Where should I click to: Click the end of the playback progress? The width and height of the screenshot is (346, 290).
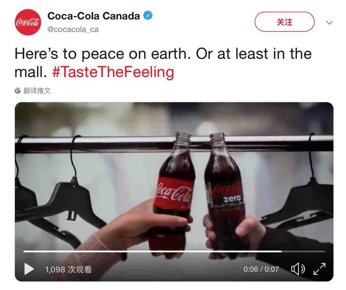coord(281,251)
